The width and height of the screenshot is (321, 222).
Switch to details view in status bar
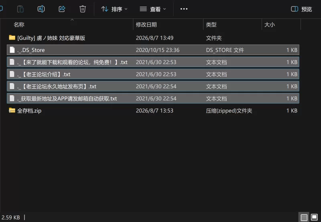coord(304,217)
